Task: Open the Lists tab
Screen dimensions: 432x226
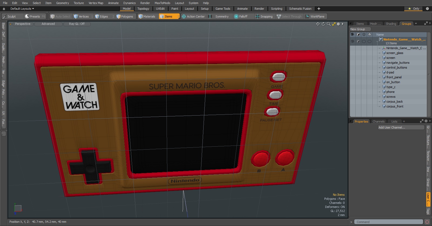Action: [394, 122]
